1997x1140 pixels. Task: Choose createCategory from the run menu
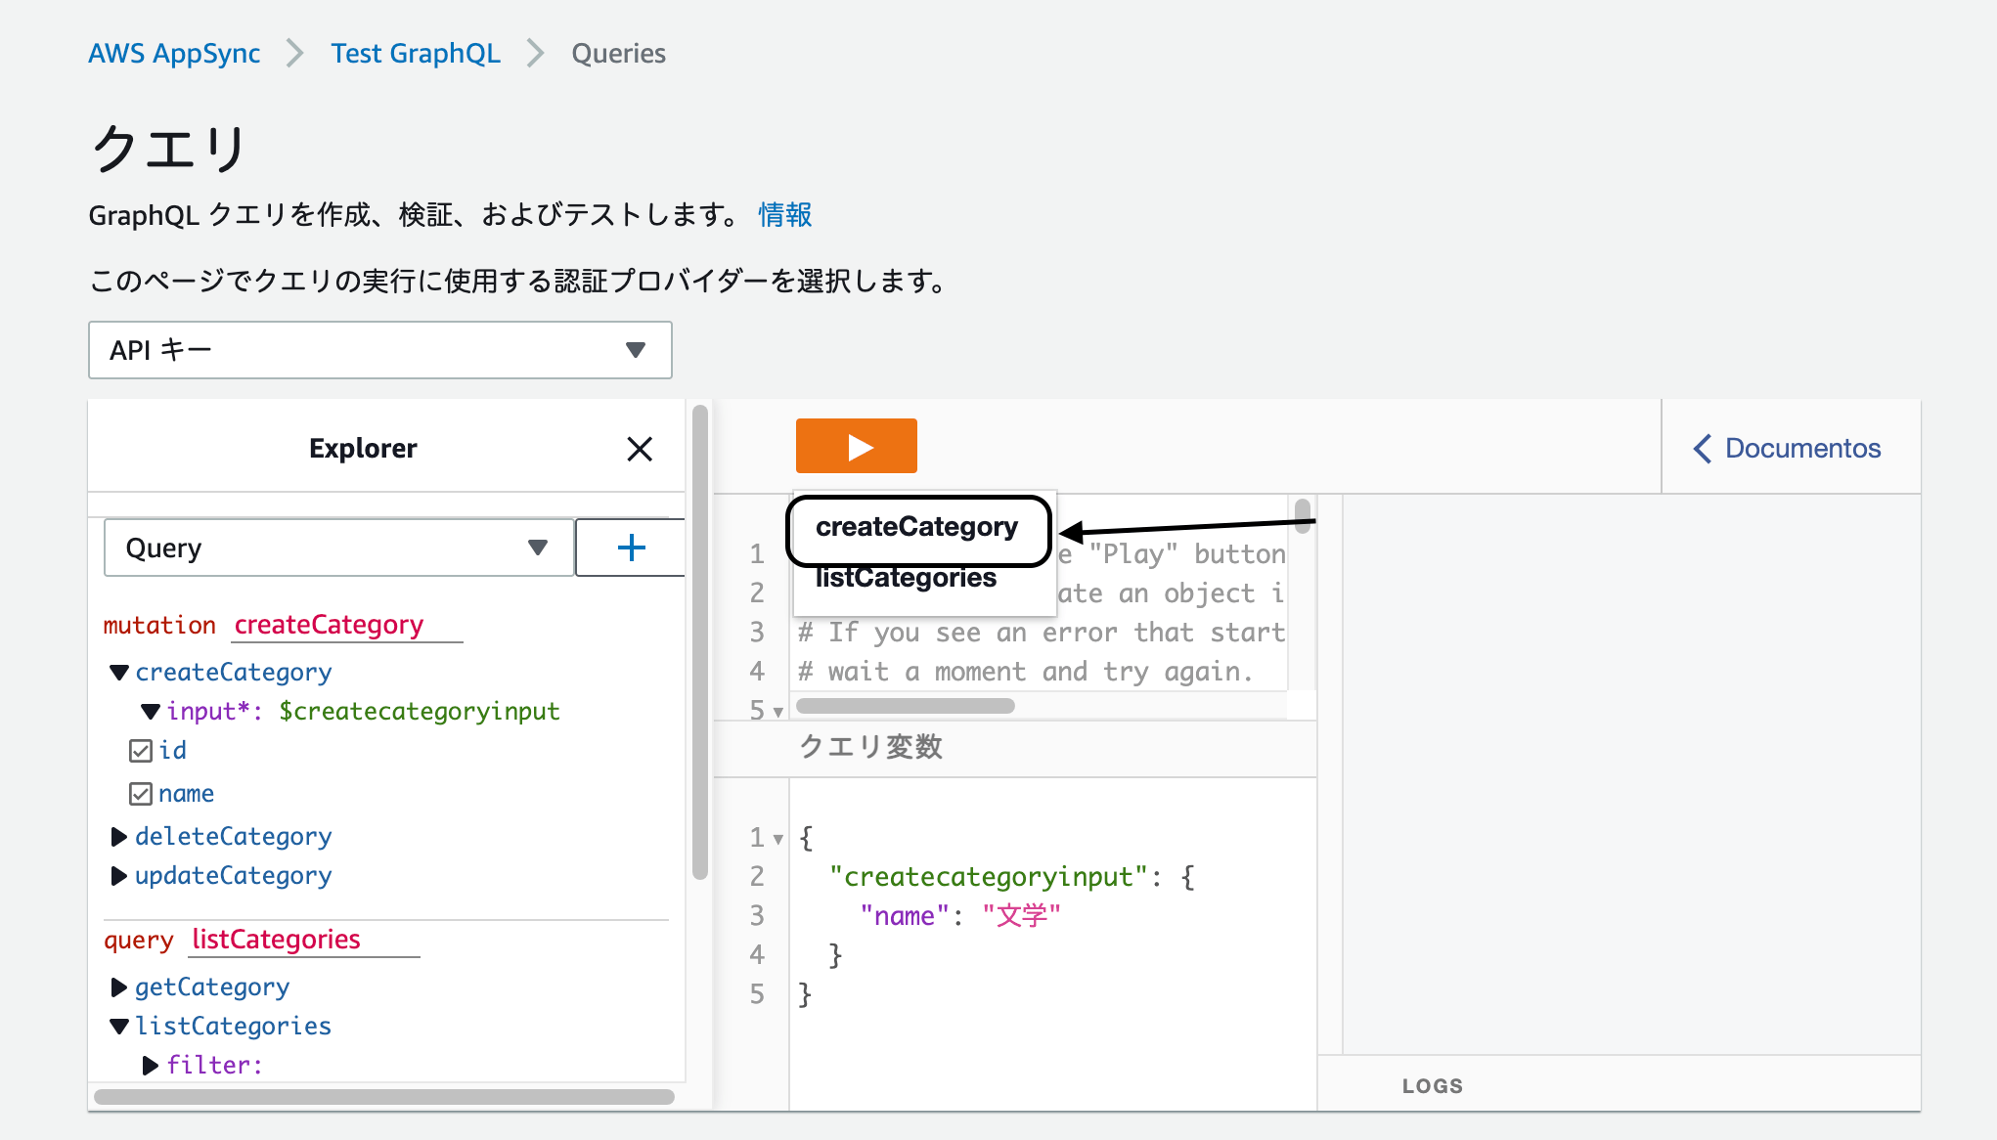pos(917,528)
